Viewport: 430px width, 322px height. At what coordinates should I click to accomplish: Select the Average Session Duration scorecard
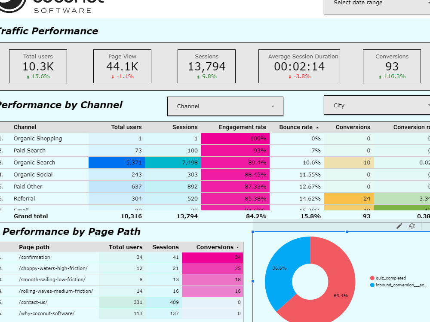tap(299, 66)
